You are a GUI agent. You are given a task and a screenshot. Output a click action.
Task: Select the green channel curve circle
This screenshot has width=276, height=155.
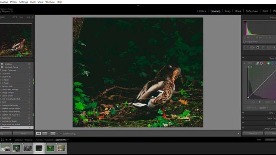point(269,63)
